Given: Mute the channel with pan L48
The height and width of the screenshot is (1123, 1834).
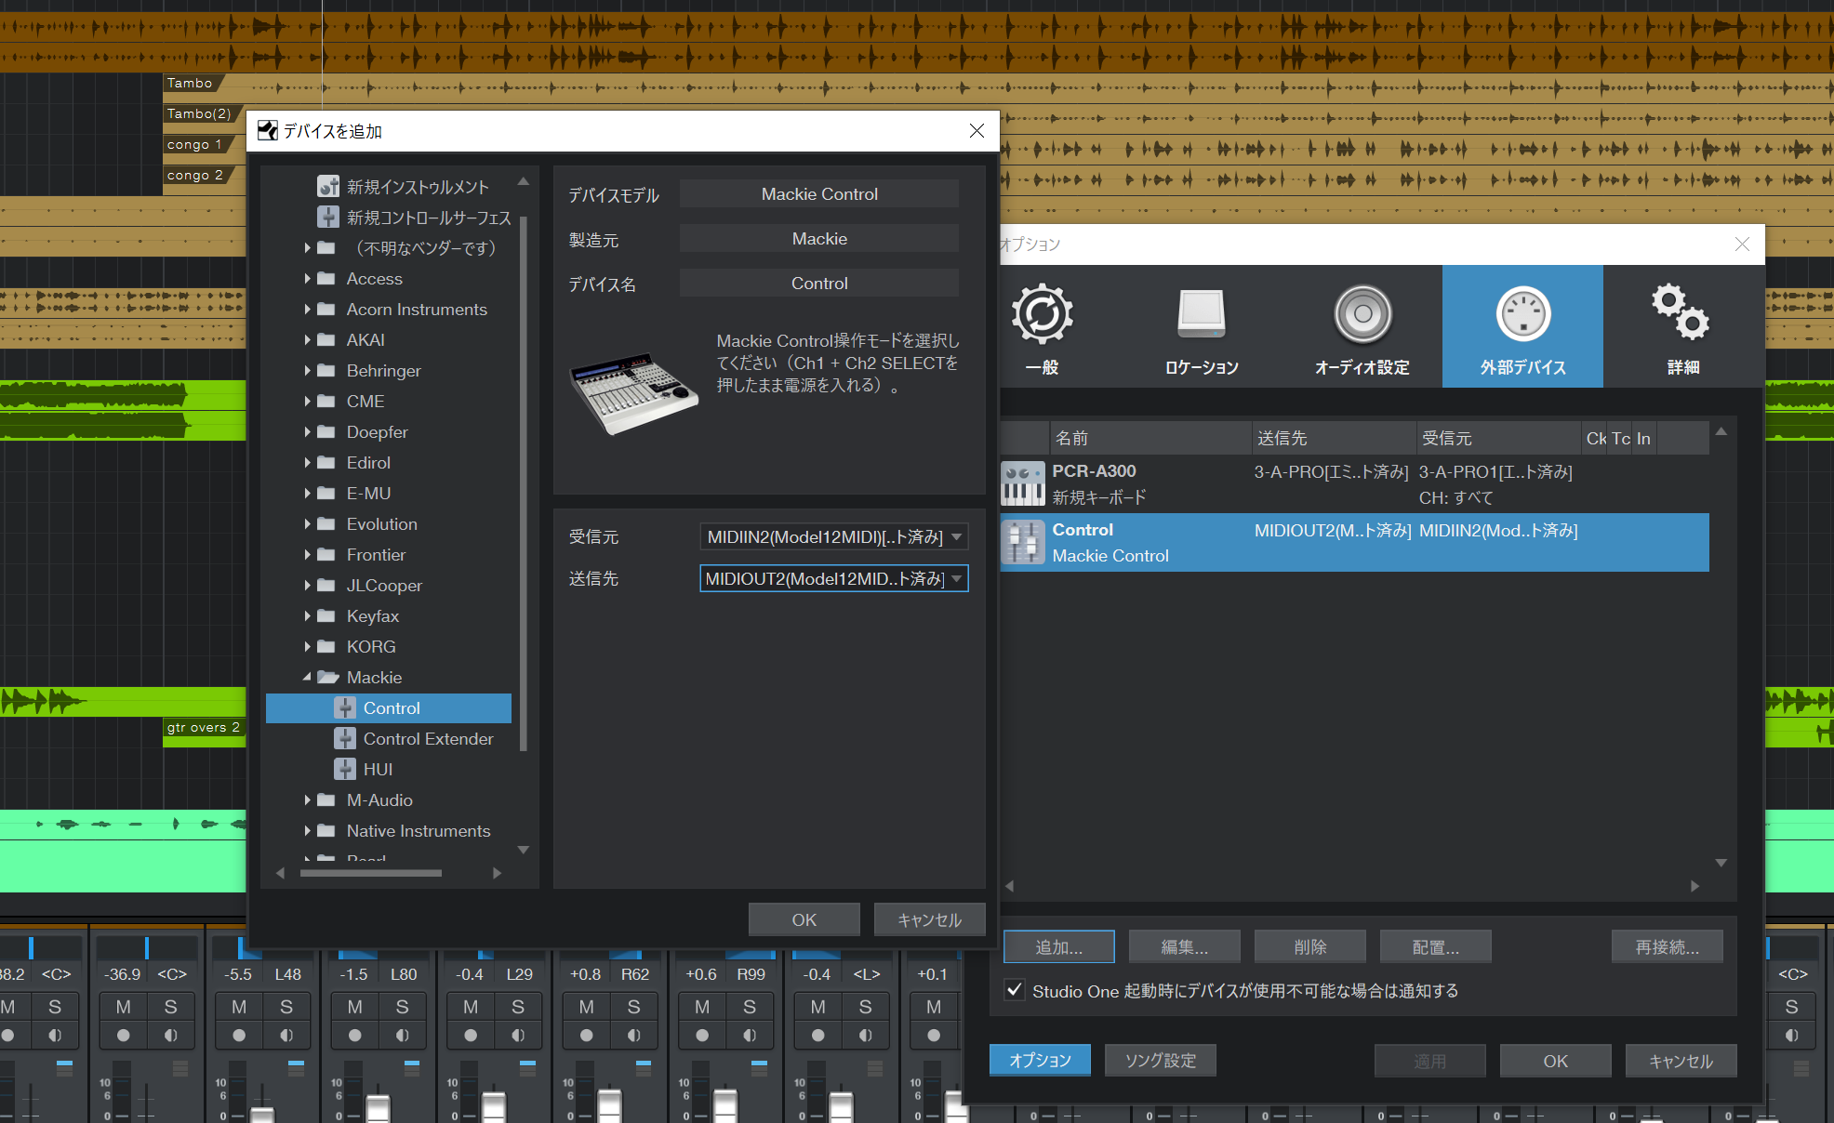Looking at the screenshot, I should click(x=239, y=1007).
